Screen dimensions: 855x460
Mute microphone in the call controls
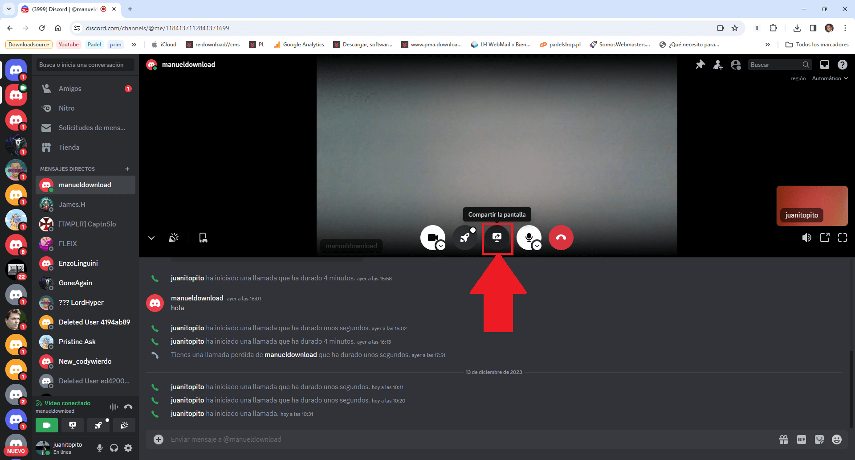[529, 238]
